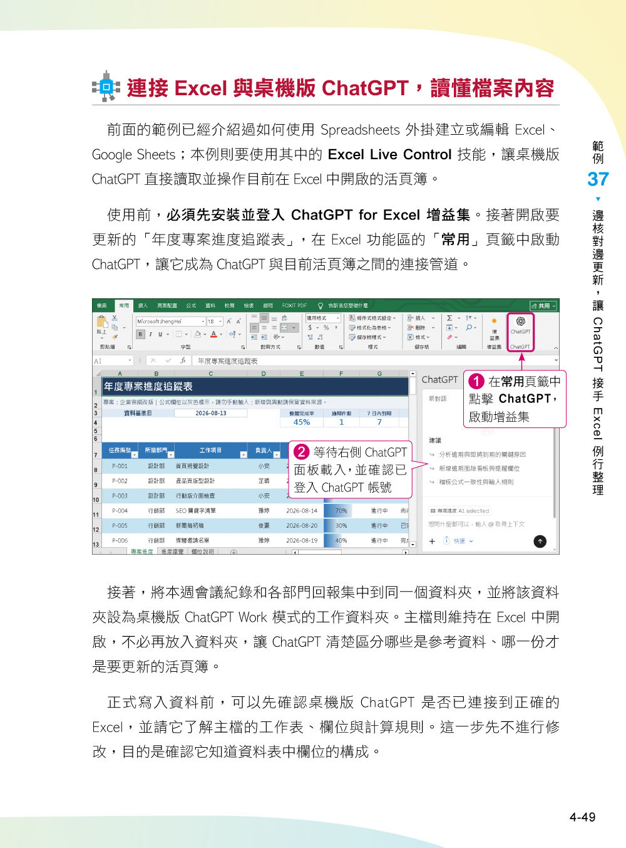The height and width of the screenshot is (848, 626).
Task: Open 格式化為表格 dropdown
Action: (370, 328)
